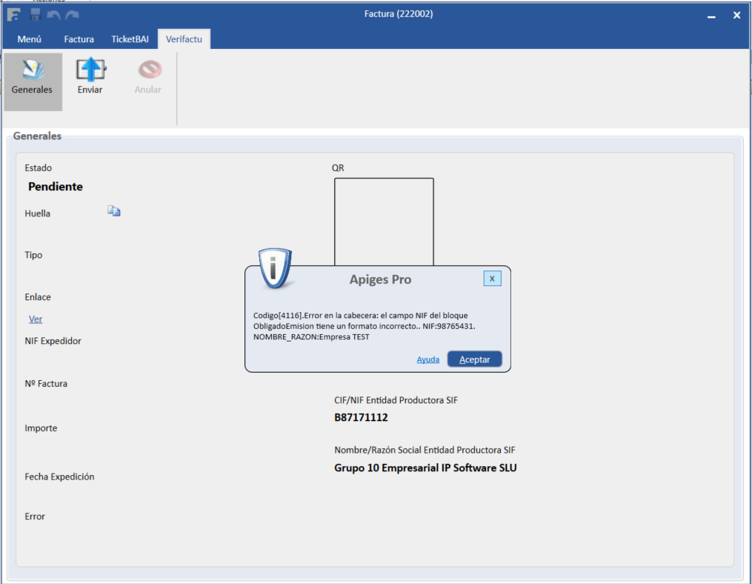The height and width of the screenshot is (584, 752).
Task: Close the Factura window
Action: coord(737,16)
